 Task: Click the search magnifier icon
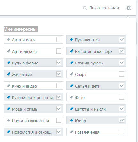coord(85,8)
